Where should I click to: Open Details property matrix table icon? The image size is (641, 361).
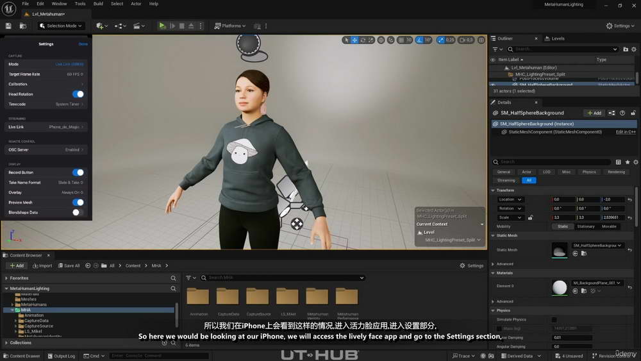point(619,162)
